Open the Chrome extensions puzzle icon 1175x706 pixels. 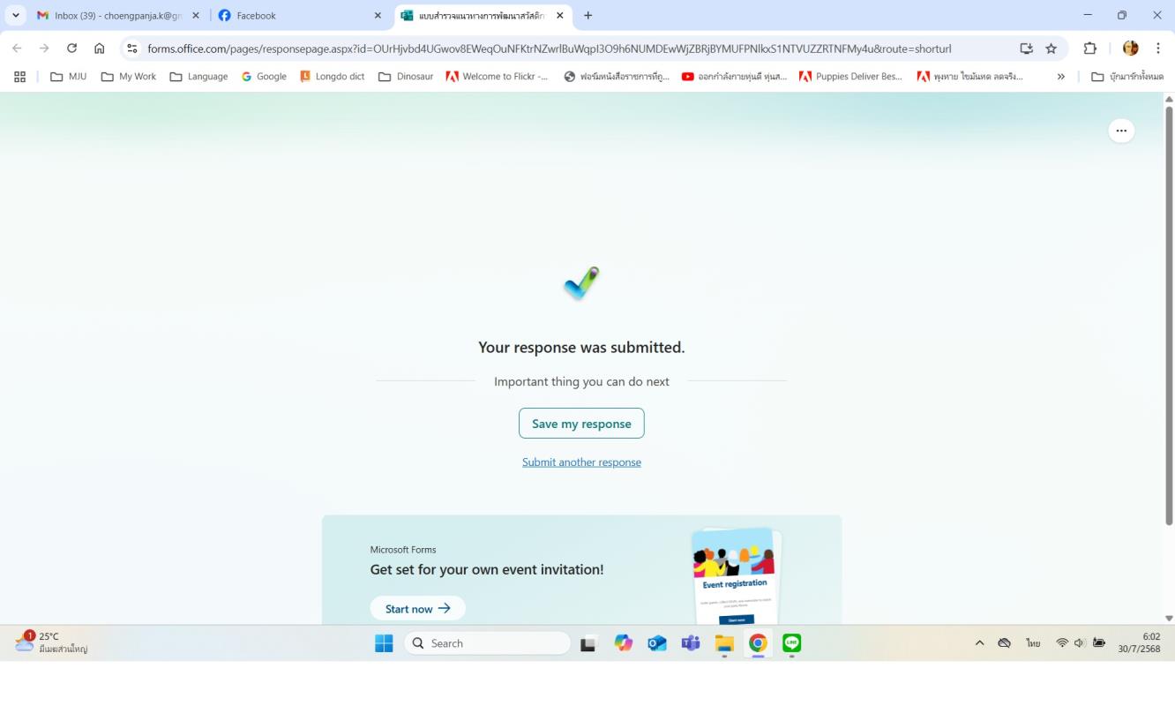tap(1090, 49)
